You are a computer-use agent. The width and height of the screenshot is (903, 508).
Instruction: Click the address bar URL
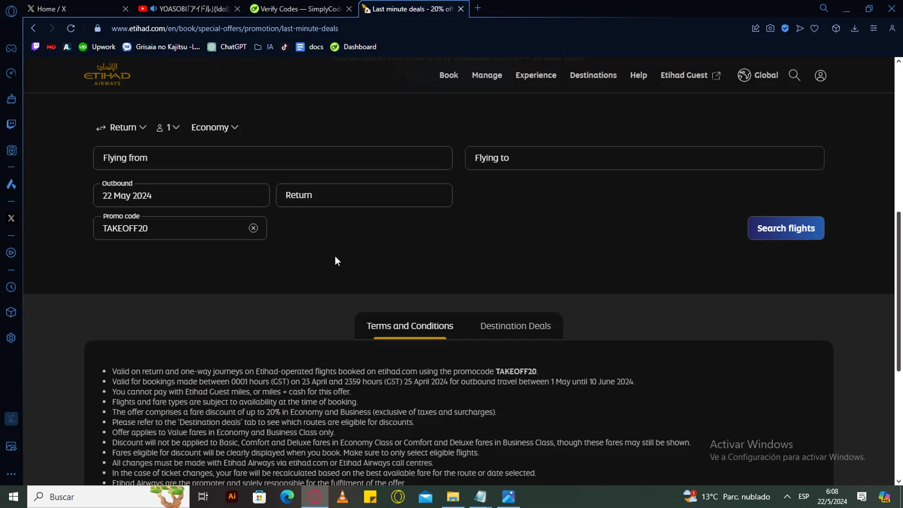(225, 28)
